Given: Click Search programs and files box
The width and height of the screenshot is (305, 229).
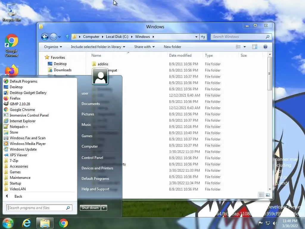Looking at the screenshot, I should (x=39, y=208).
